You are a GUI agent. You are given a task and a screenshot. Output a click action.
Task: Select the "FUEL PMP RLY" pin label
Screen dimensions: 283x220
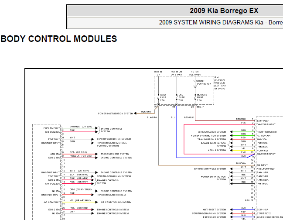(51, 128)
